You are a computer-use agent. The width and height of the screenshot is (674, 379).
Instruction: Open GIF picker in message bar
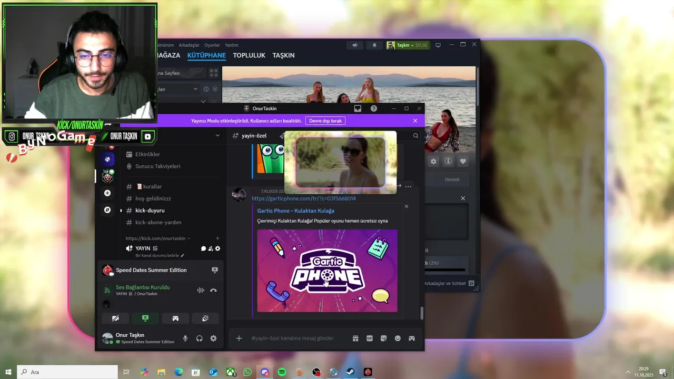tap(370, 338)
